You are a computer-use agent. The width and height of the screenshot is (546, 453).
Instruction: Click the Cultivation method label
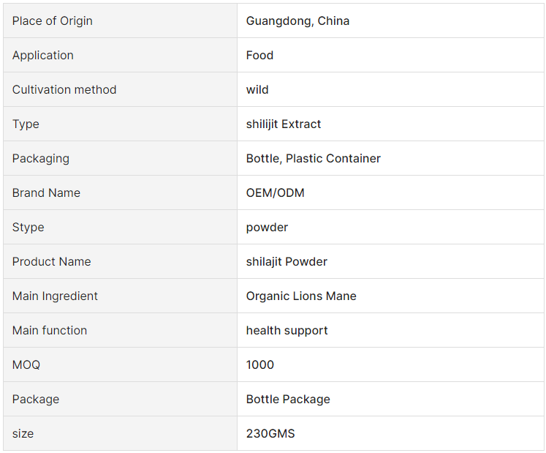pyautogui.click(x=64, y=89)
